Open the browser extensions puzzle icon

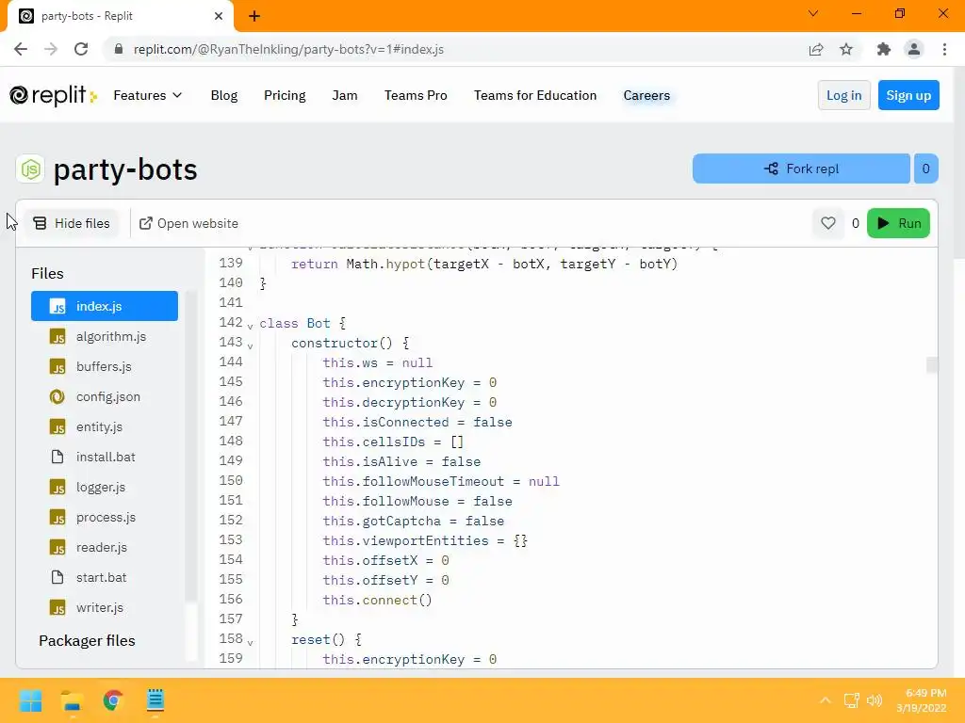(x=884, y=49)
